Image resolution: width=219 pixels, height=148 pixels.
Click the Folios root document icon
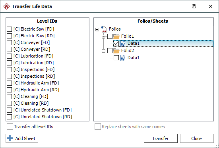click(104, 29)
